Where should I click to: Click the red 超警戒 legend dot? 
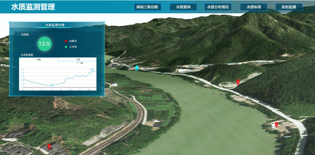tap(66, 41)
